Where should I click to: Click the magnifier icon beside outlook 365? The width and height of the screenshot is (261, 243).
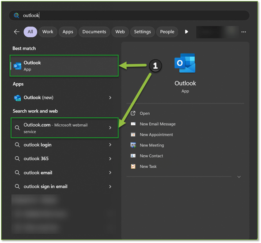tap(17, 158)
